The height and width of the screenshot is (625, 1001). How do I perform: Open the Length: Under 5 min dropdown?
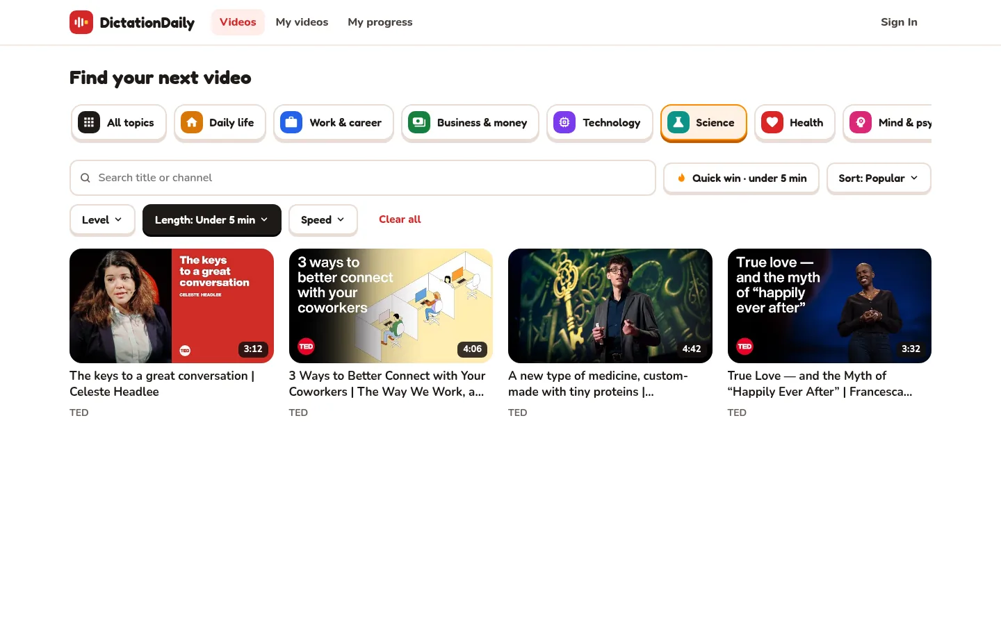coord(212,220)
